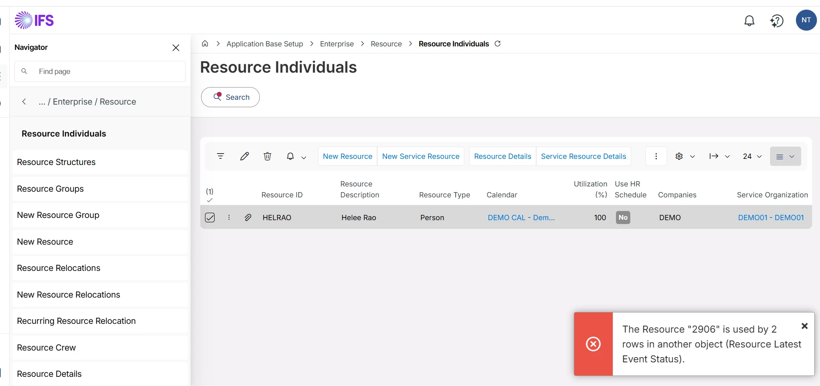Open Resource Crew page

click(x=100, y=347)
